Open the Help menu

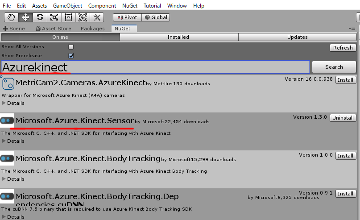tap(199, 6)
